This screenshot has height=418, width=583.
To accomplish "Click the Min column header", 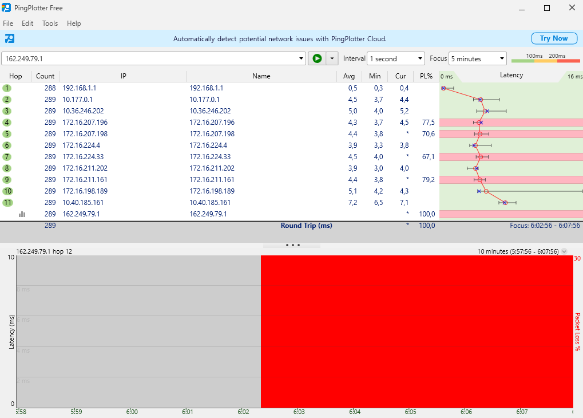I will 375,76.
